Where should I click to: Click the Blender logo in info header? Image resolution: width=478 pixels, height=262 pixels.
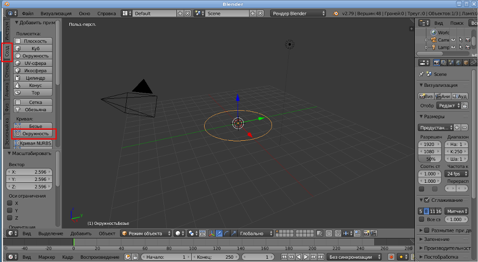[336, 13]
